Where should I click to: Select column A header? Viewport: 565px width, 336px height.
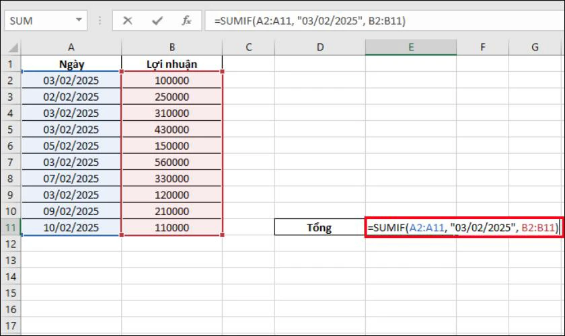click(71, 47)
